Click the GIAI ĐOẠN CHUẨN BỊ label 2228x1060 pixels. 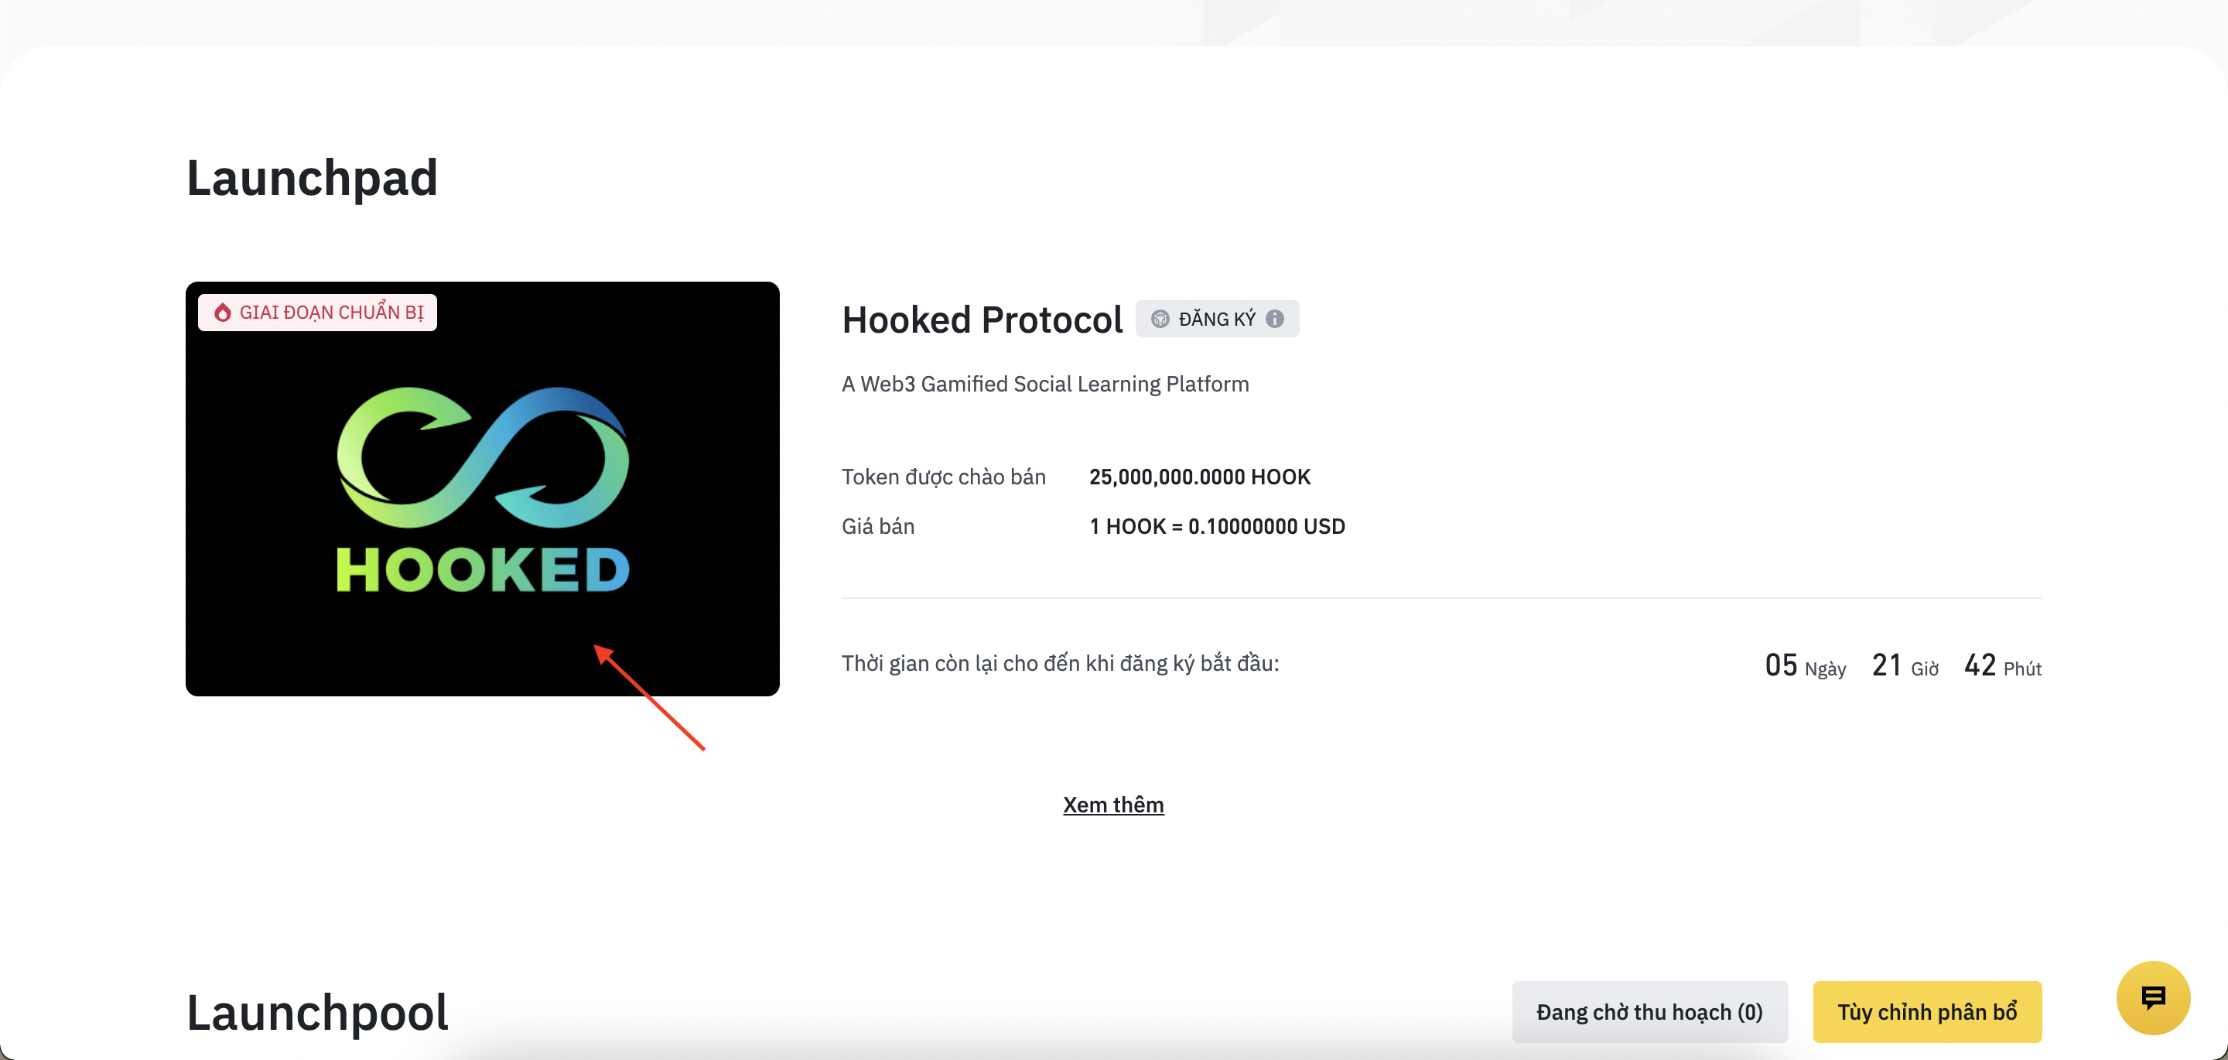tap(317, 313)
